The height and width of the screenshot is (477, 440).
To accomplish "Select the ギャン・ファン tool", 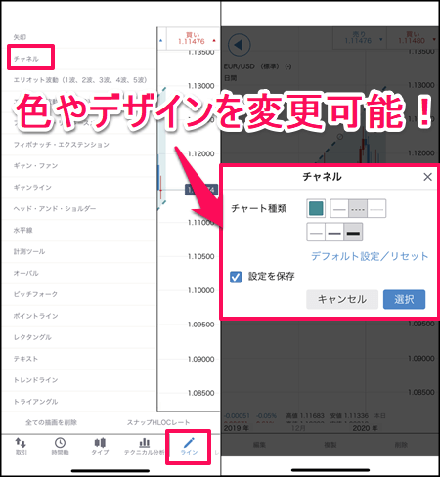I will [35, 166].
